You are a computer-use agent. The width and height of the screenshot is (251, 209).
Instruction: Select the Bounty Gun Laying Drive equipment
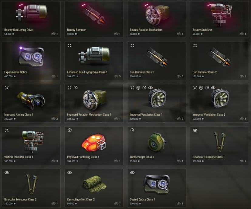(31, 20)
